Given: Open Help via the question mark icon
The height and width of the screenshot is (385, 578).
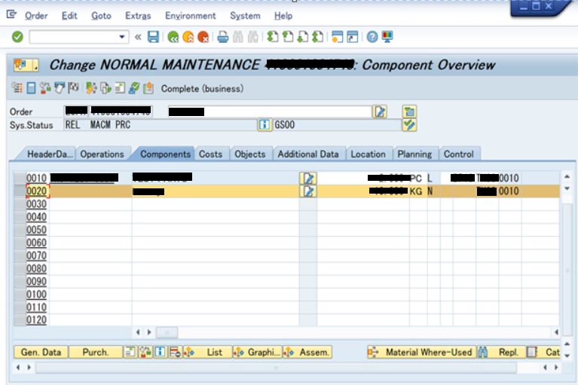Looking at the screenshot, I should point(372,37).
